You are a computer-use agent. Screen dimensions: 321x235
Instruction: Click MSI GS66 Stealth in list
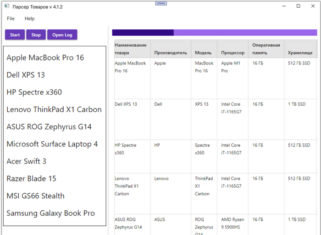point(35,196)
